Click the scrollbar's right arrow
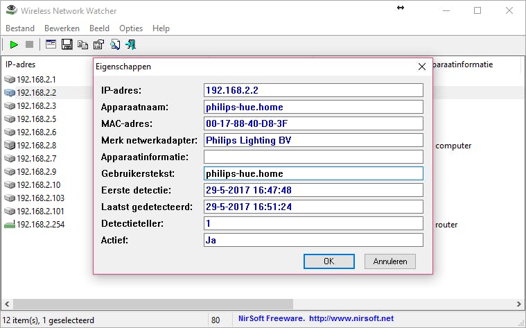The width and height of the screenshot is (526, 328). pos(519,304)
